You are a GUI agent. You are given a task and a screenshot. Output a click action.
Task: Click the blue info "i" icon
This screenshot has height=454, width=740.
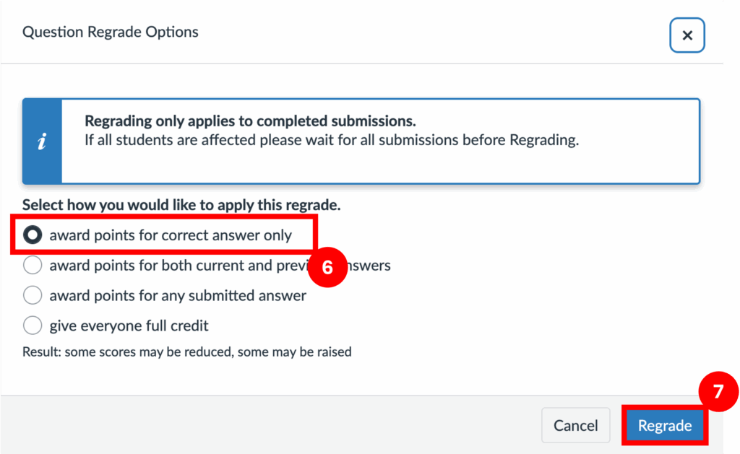click(42, 141)
